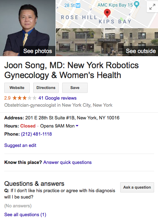Image resolution: width=158 pixels, height=219 pixels.
Task: Click the Directions button
Action: (x=46, y=88)
